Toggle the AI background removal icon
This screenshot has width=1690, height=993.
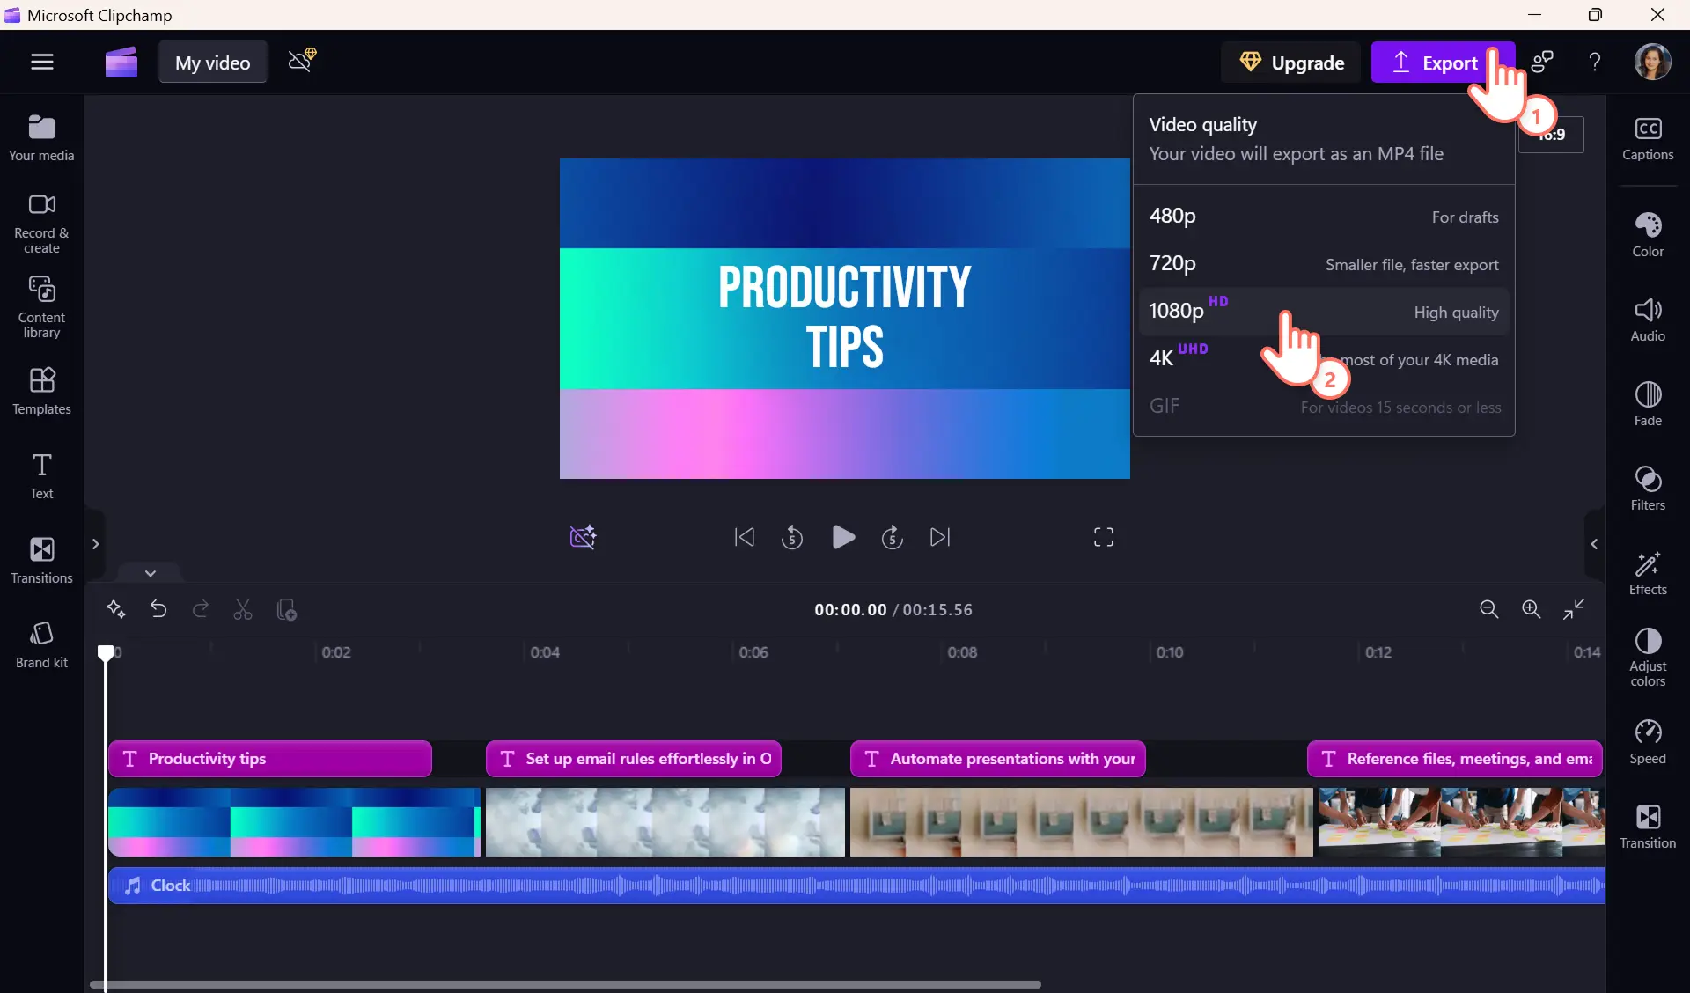tap(583, 537)
